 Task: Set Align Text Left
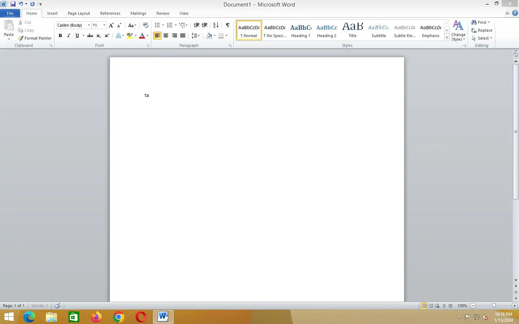[157, 36]
